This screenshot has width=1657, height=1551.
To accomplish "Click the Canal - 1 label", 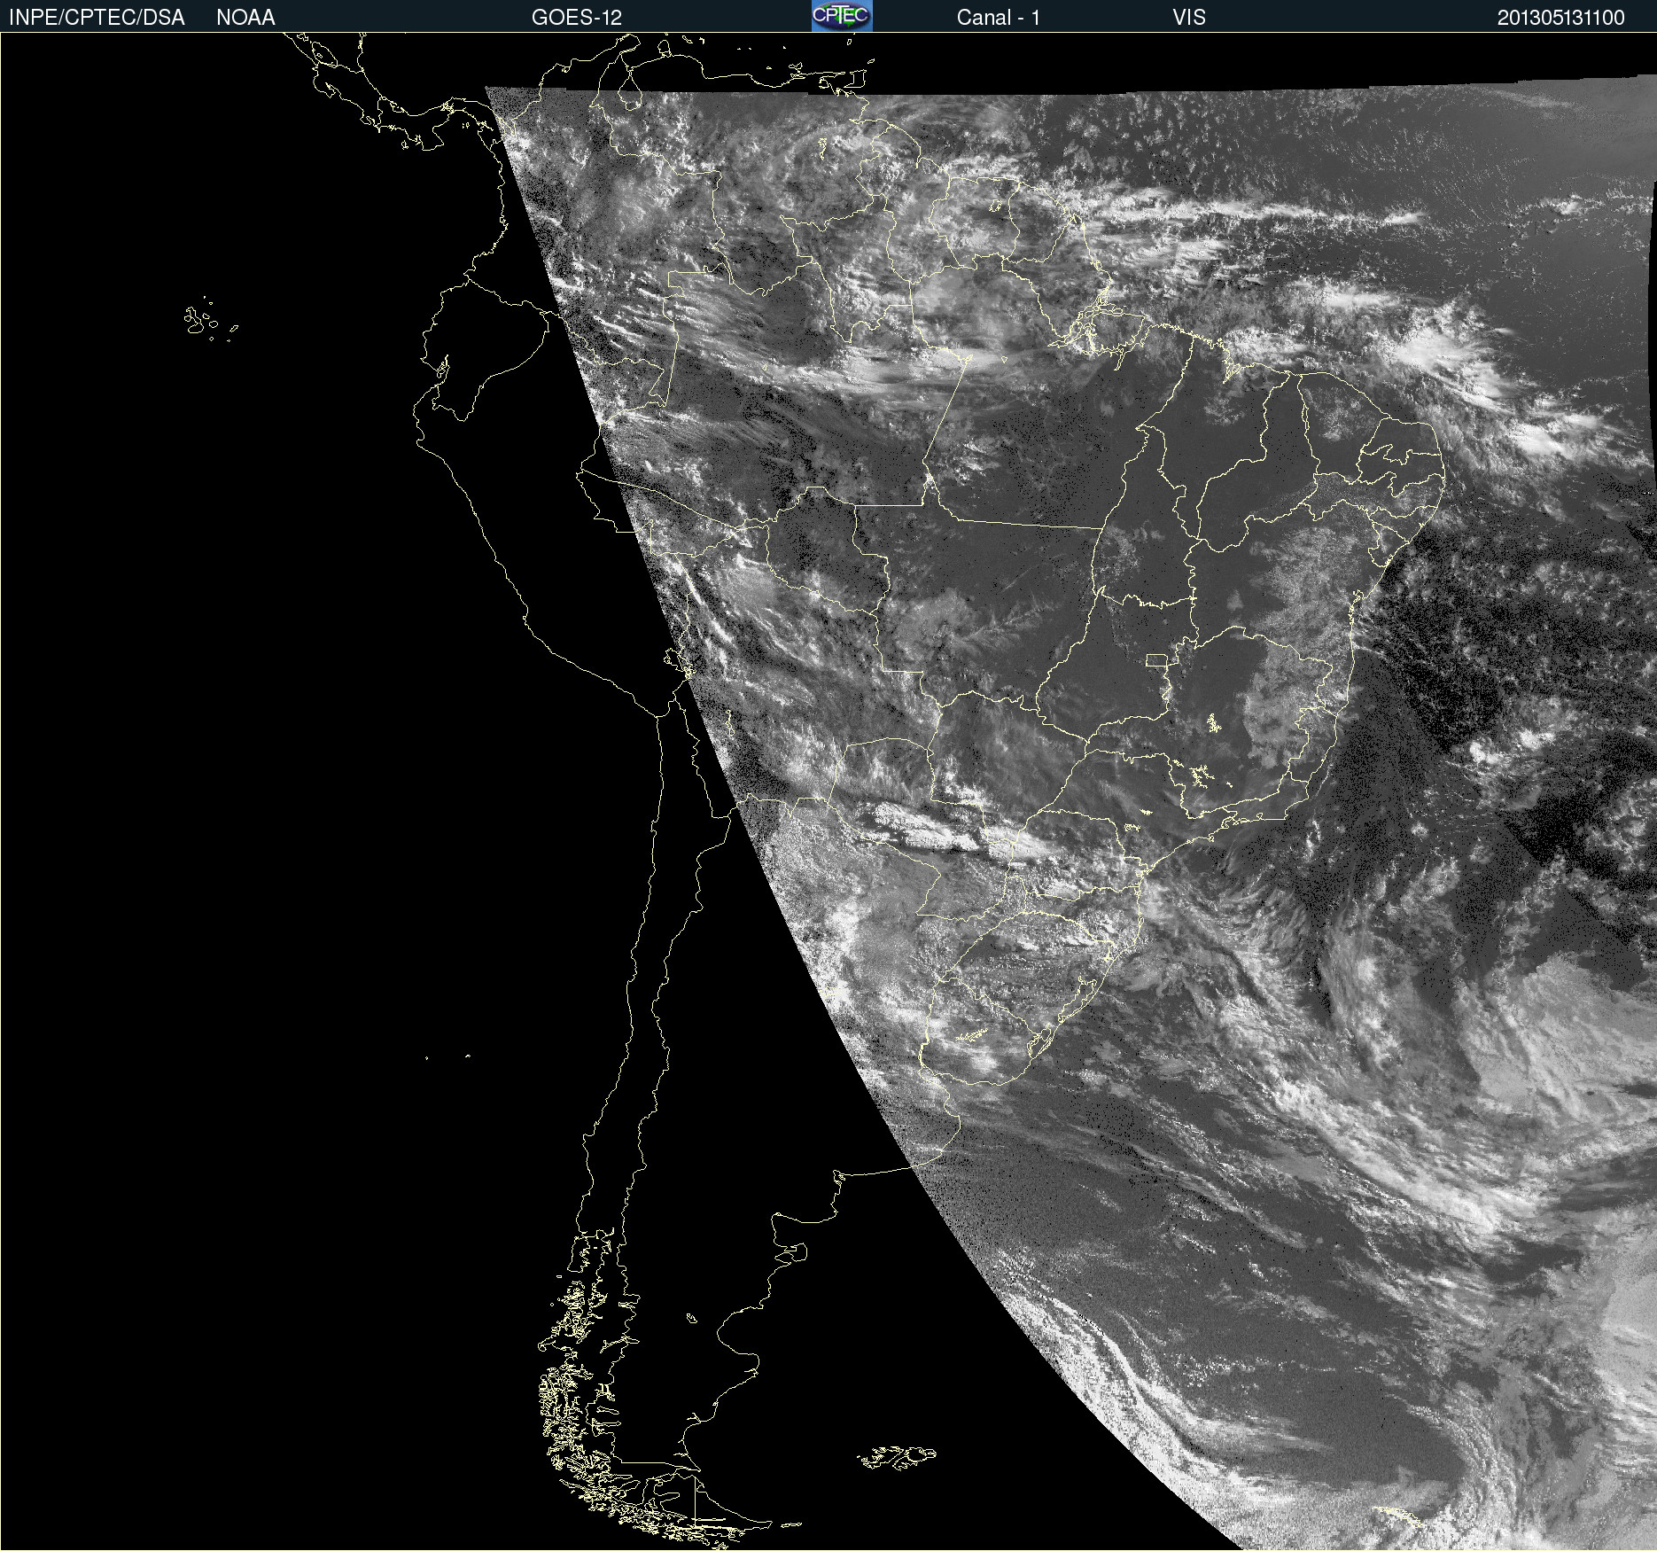I will click(x=999, y=18).
